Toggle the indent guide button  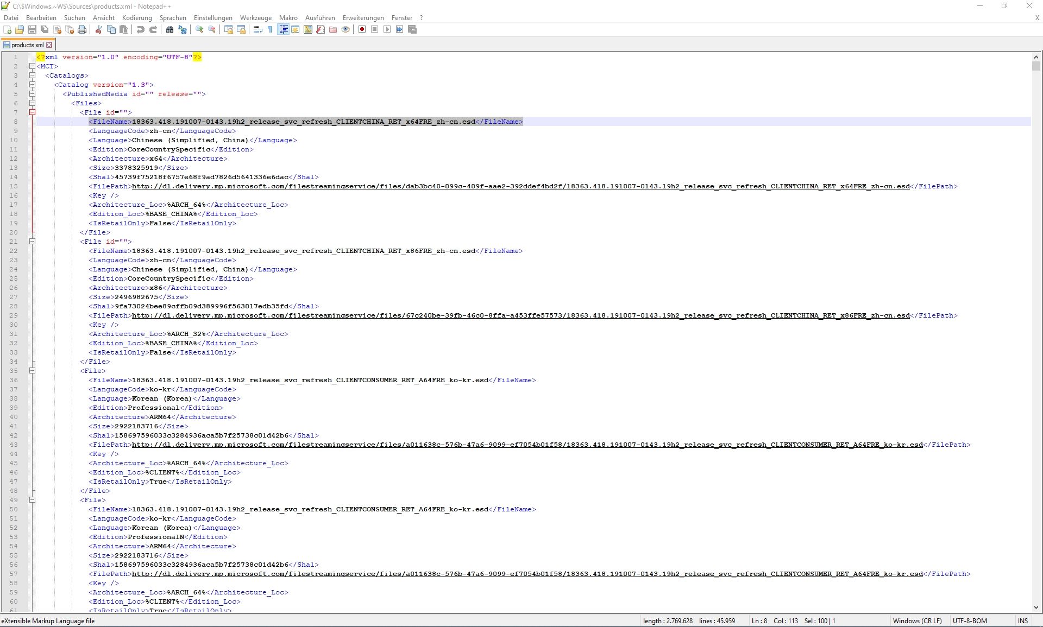284,29
